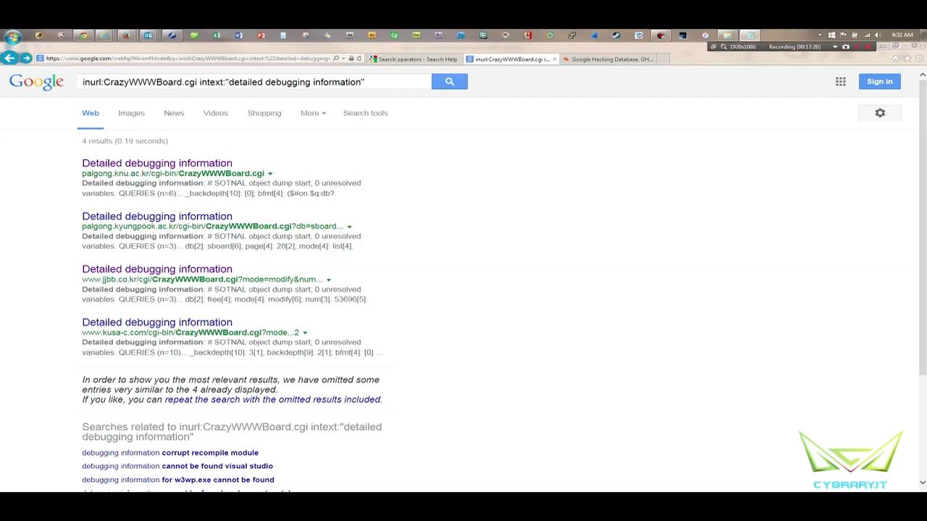Screen dimensions: 927x521
Task: Click the volume speaker icon in the system tray
Action: (878, 35)
